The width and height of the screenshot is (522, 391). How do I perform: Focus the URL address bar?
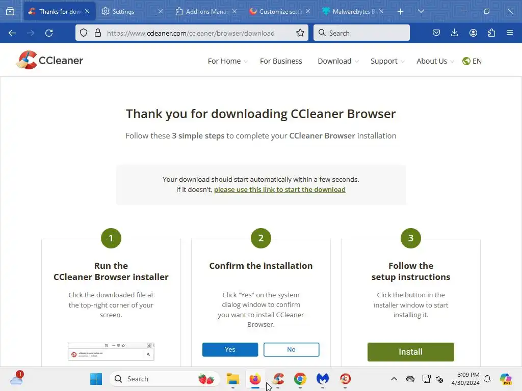191,33
